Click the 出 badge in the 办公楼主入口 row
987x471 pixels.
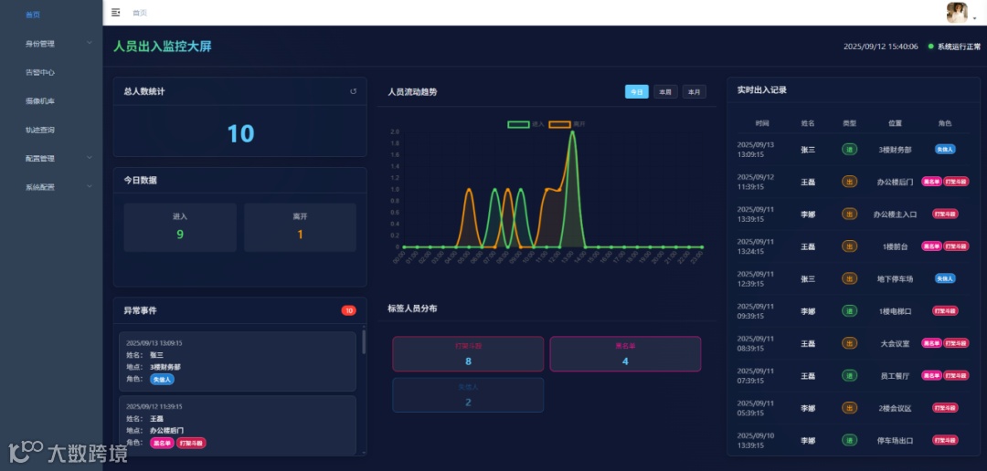tap(849, 214)
